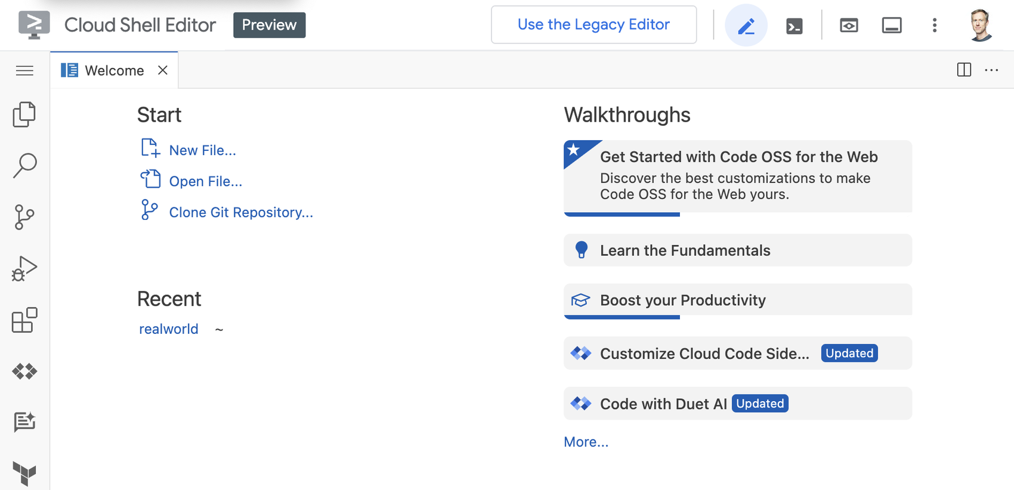The image size is (1014, 490).
Task: Click the Walkthroughs heading
Action: [627, 114]
